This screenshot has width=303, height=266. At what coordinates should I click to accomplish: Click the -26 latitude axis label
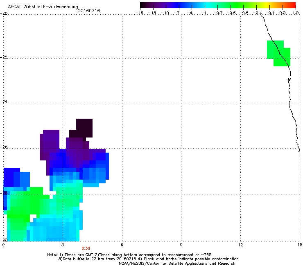(4, 147)
